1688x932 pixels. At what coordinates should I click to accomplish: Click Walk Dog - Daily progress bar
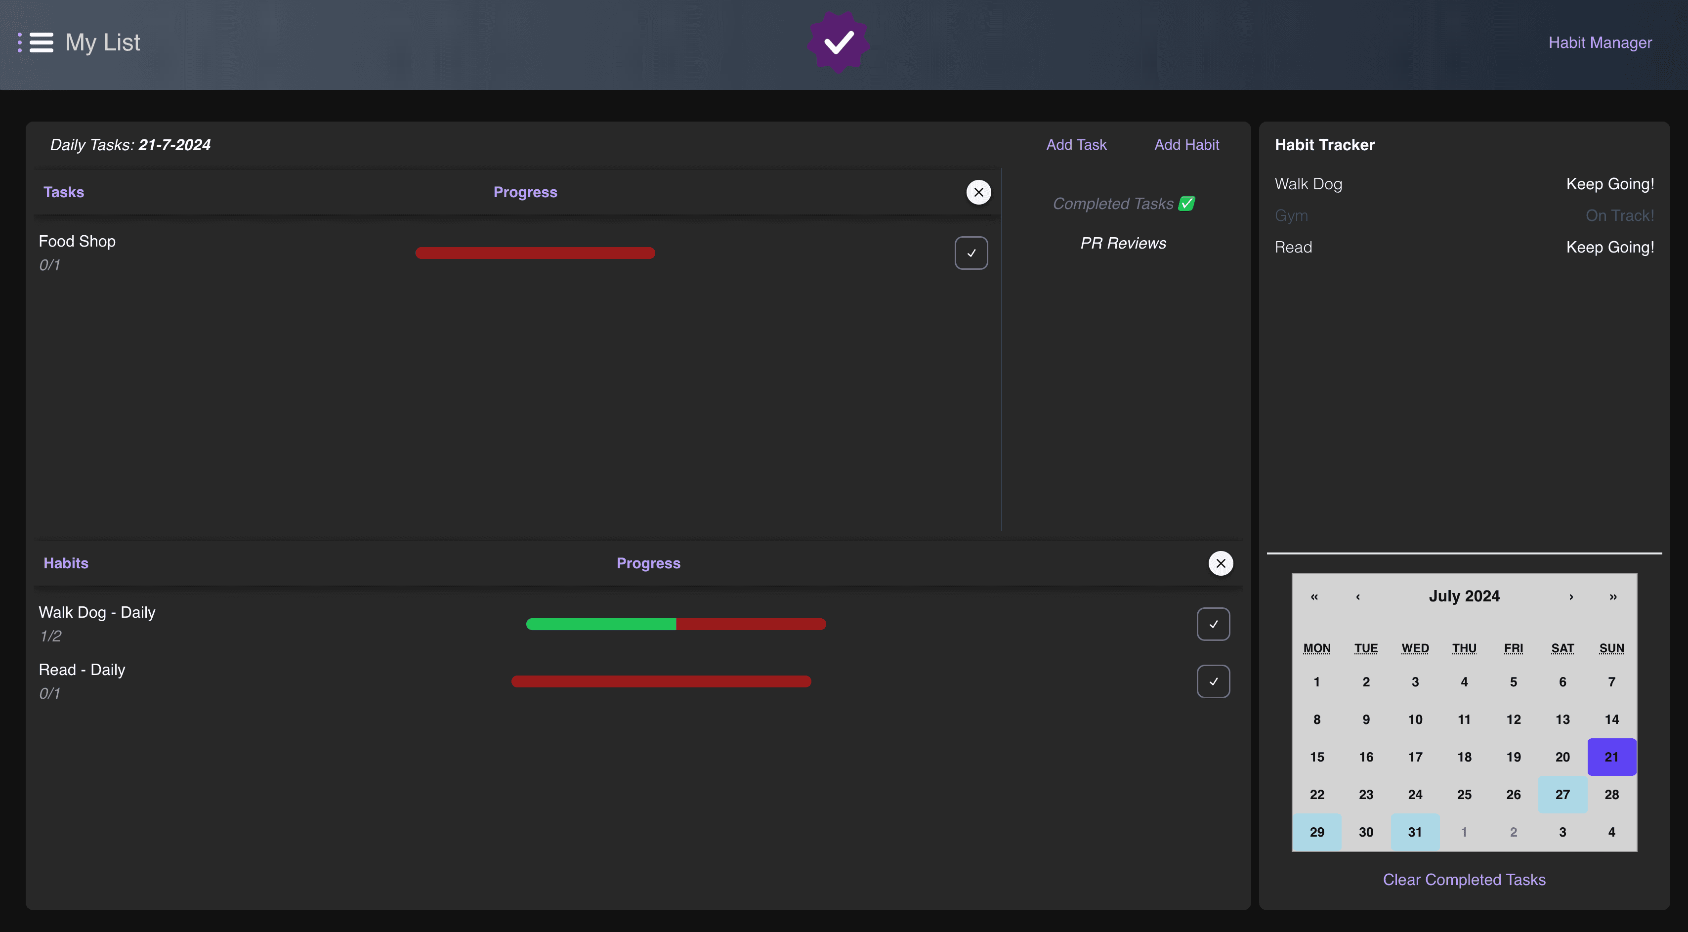pos(675,624)
